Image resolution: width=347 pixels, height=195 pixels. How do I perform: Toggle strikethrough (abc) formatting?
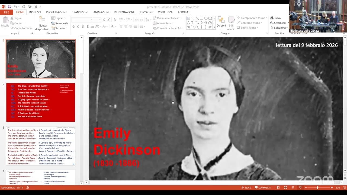(x=92, y=27)
